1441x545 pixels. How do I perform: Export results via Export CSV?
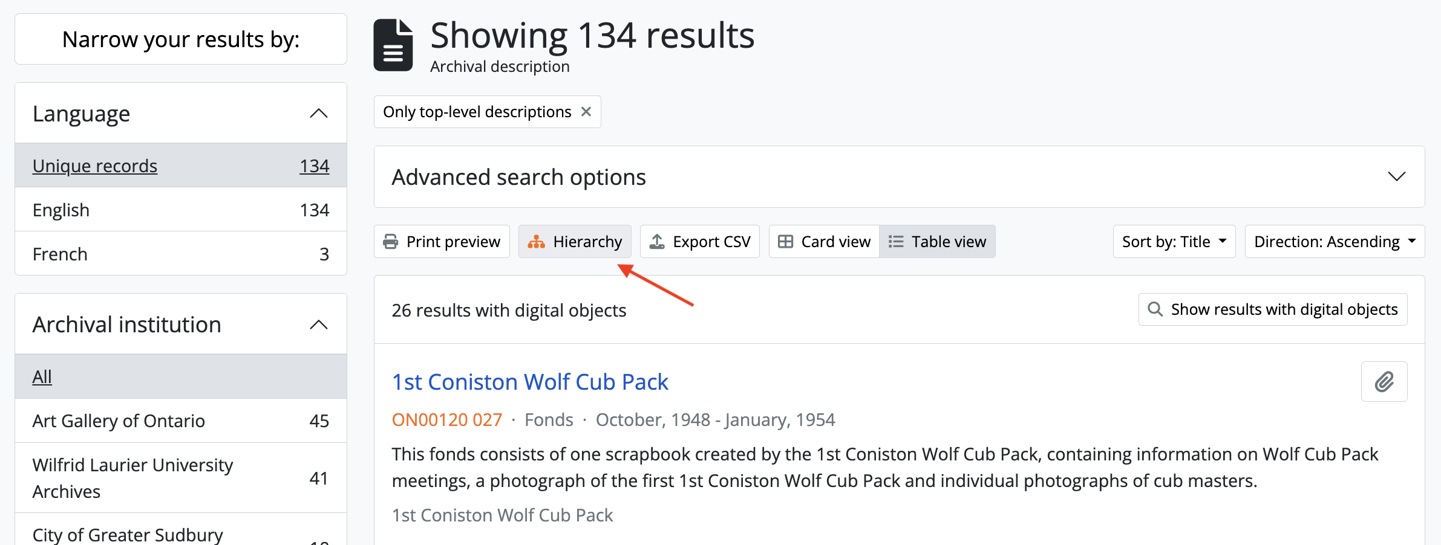[699, 242]
